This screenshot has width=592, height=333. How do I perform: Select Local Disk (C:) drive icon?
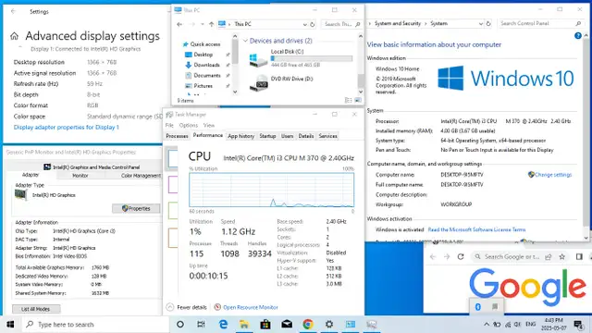coord(258,59)
